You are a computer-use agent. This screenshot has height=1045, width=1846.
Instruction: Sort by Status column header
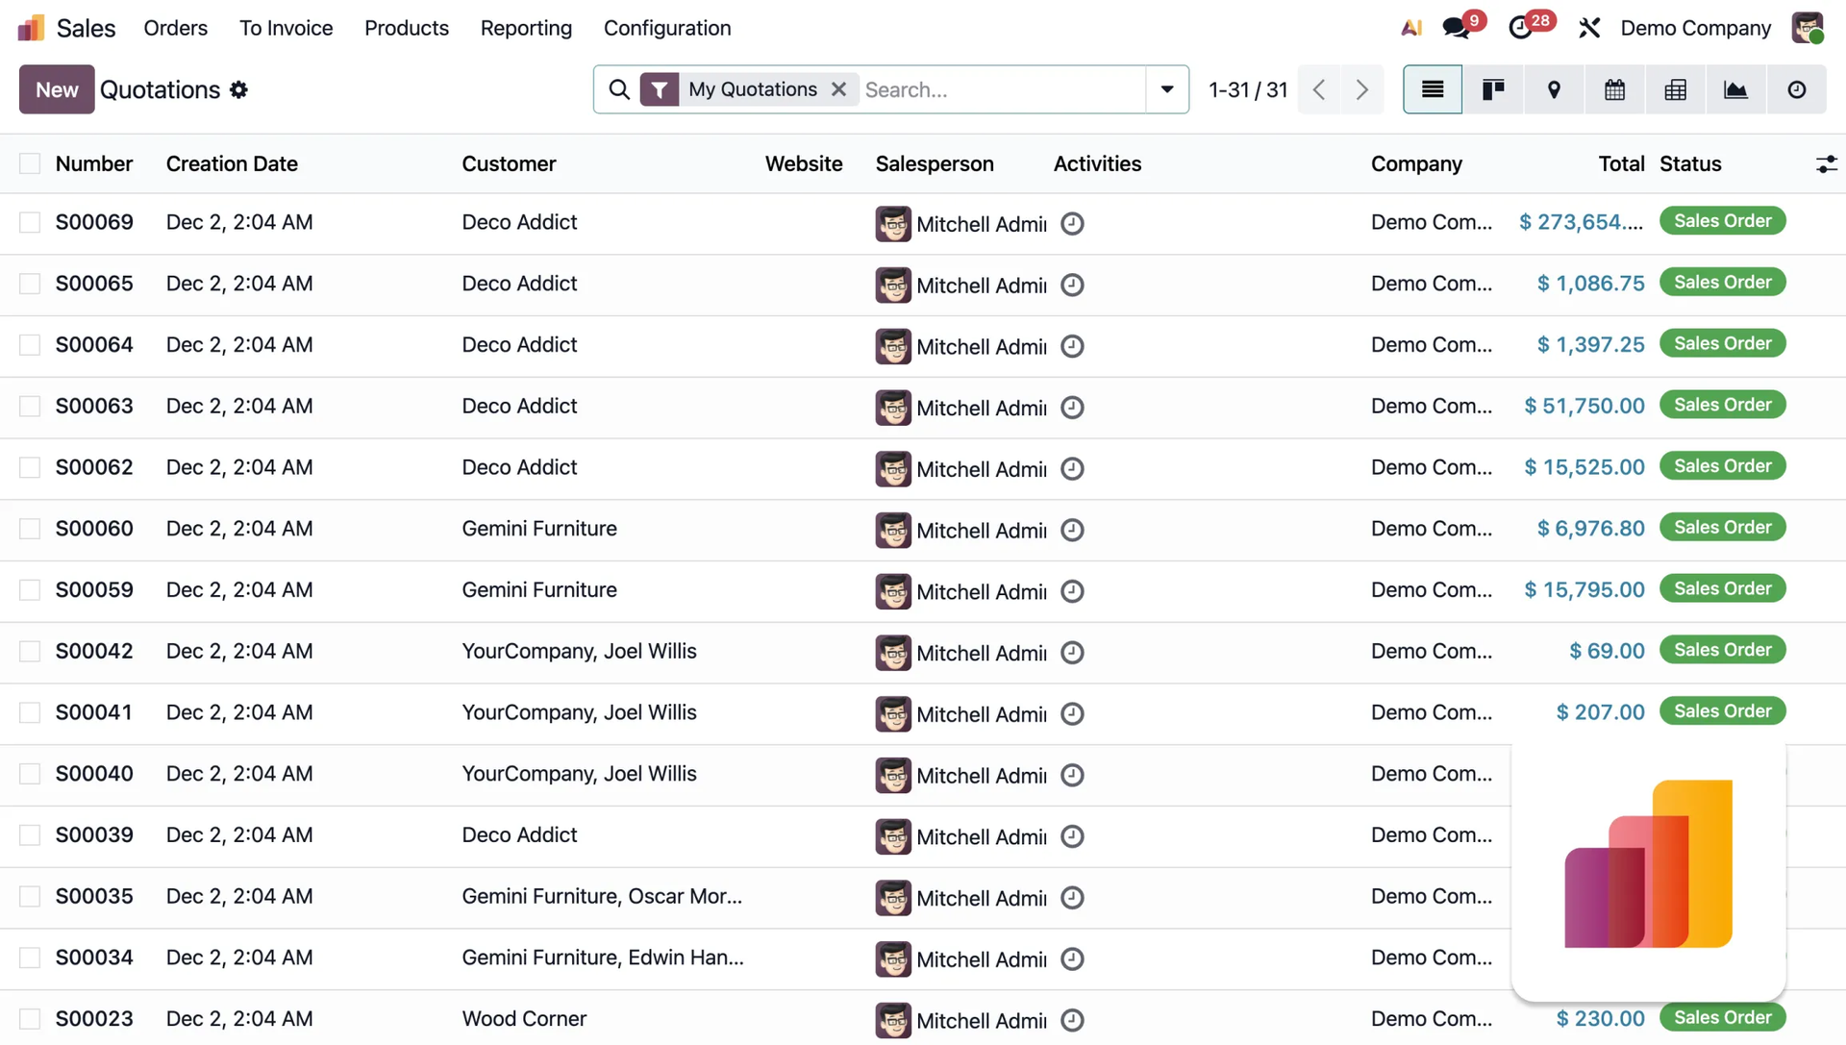tap(1690, 163)
